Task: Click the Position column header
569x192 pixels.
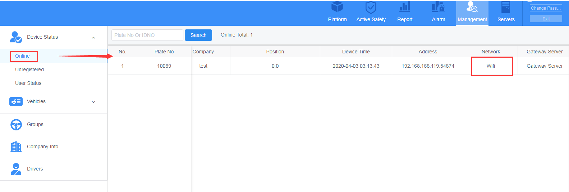Action: (x=275, y=52)
